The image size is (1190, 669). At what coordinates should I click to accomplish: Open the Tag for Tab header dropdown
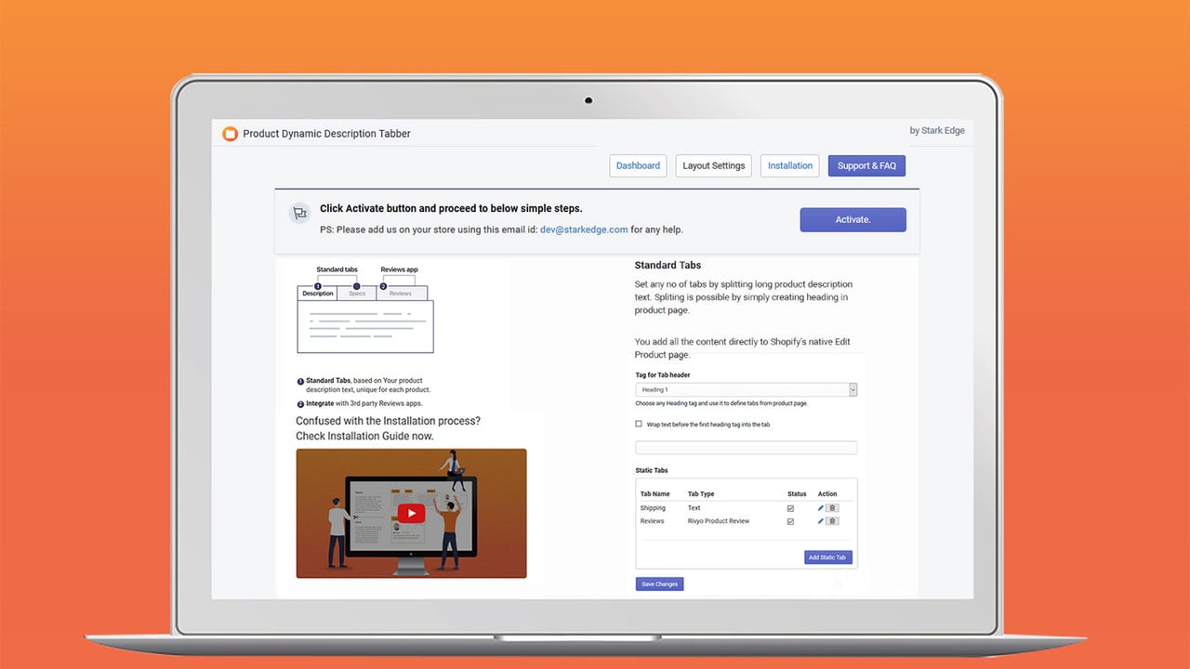pyautogui.click(x=747, y=390)
